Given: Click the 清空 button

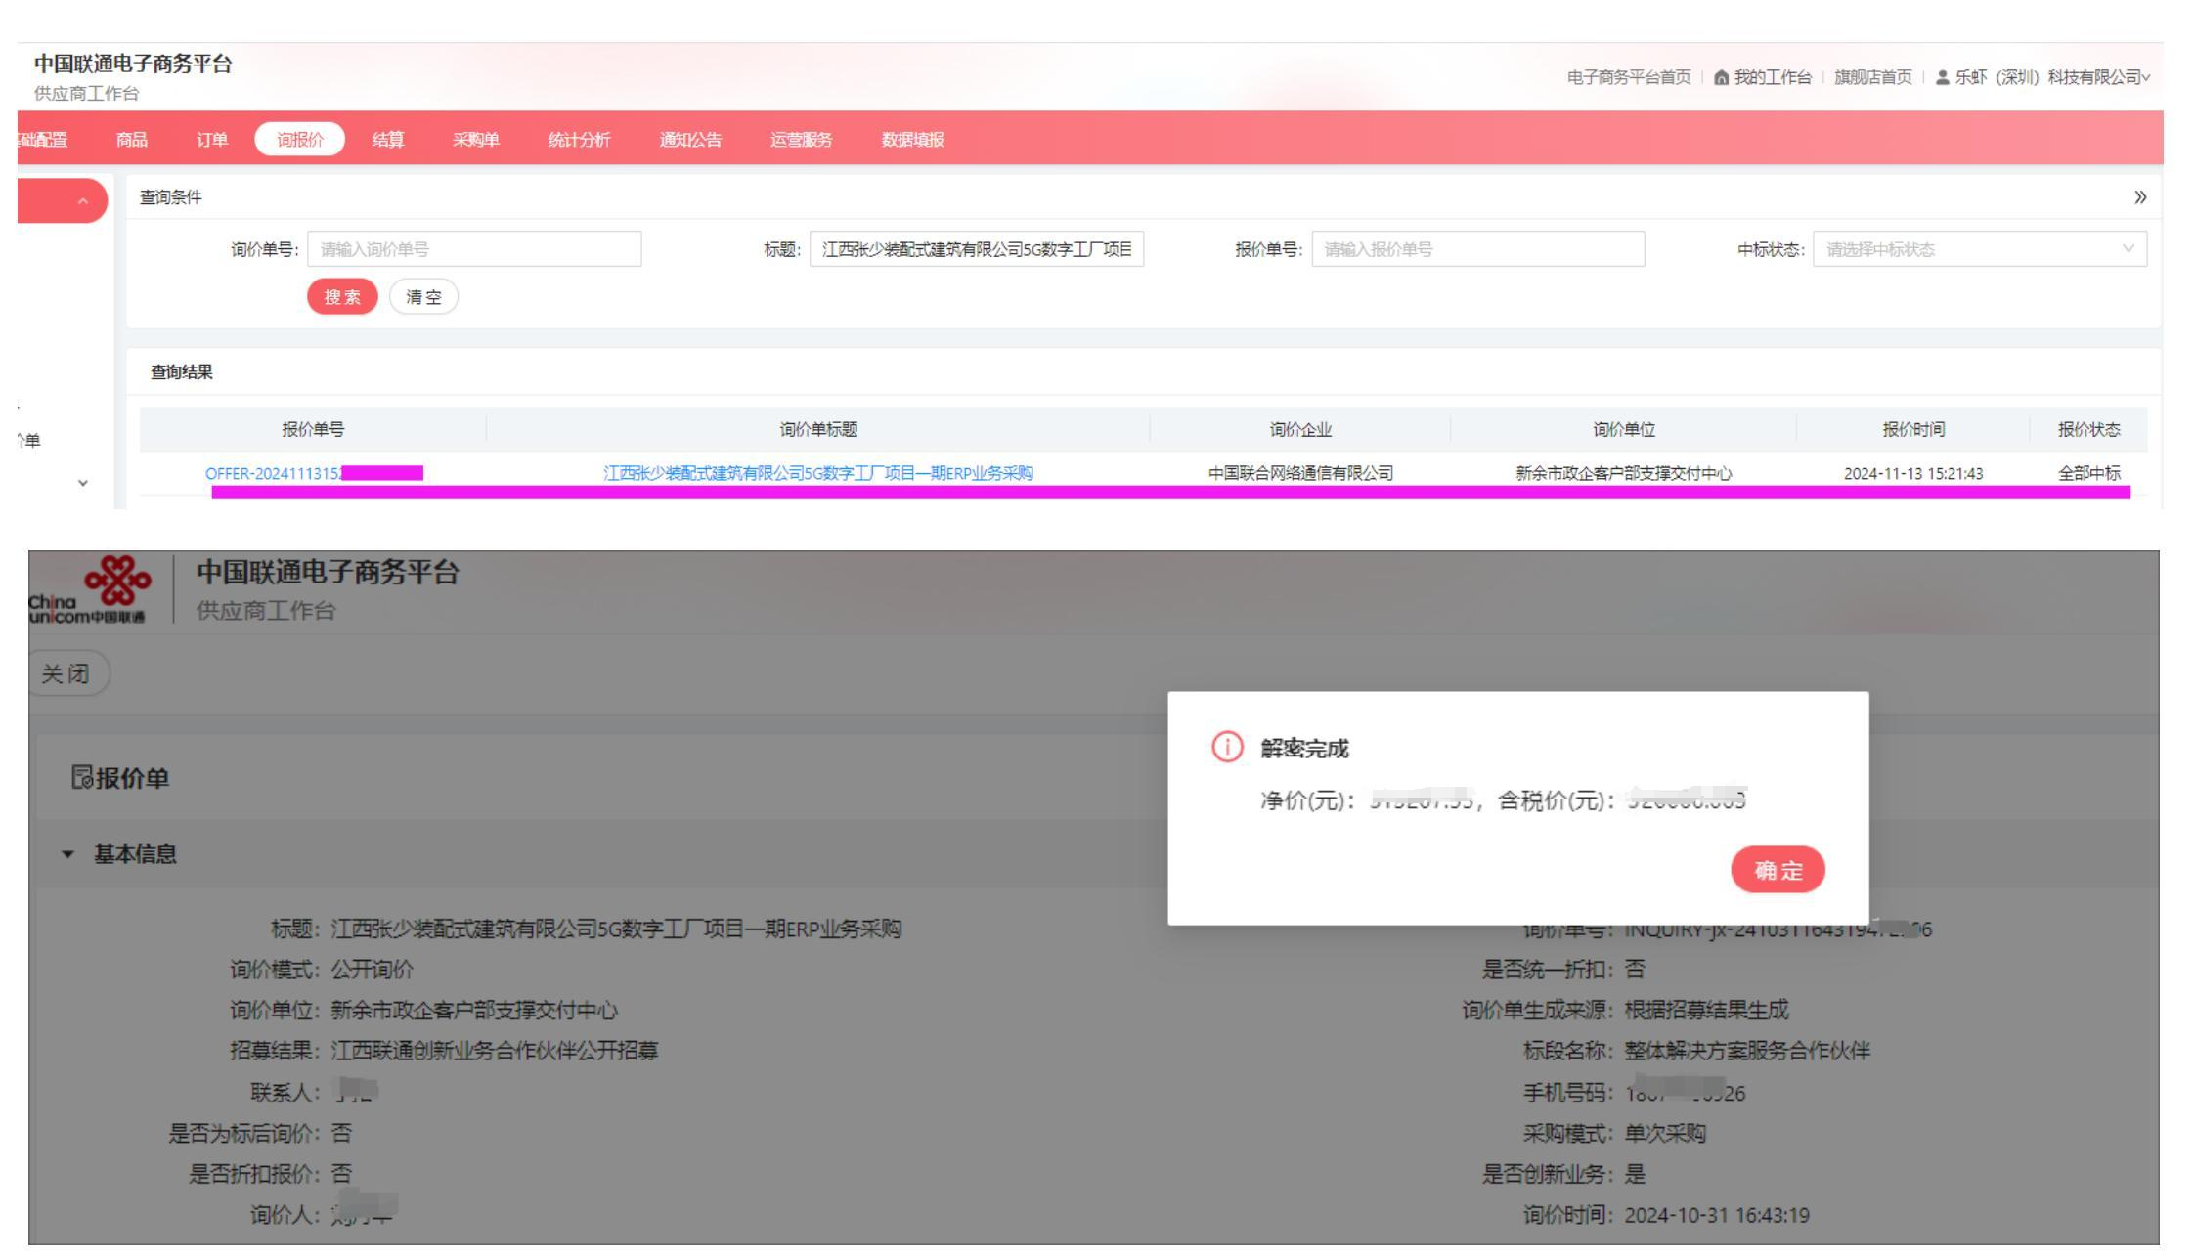Looking at the screenshot, I should pyautogui.click(x=423, y=297).
